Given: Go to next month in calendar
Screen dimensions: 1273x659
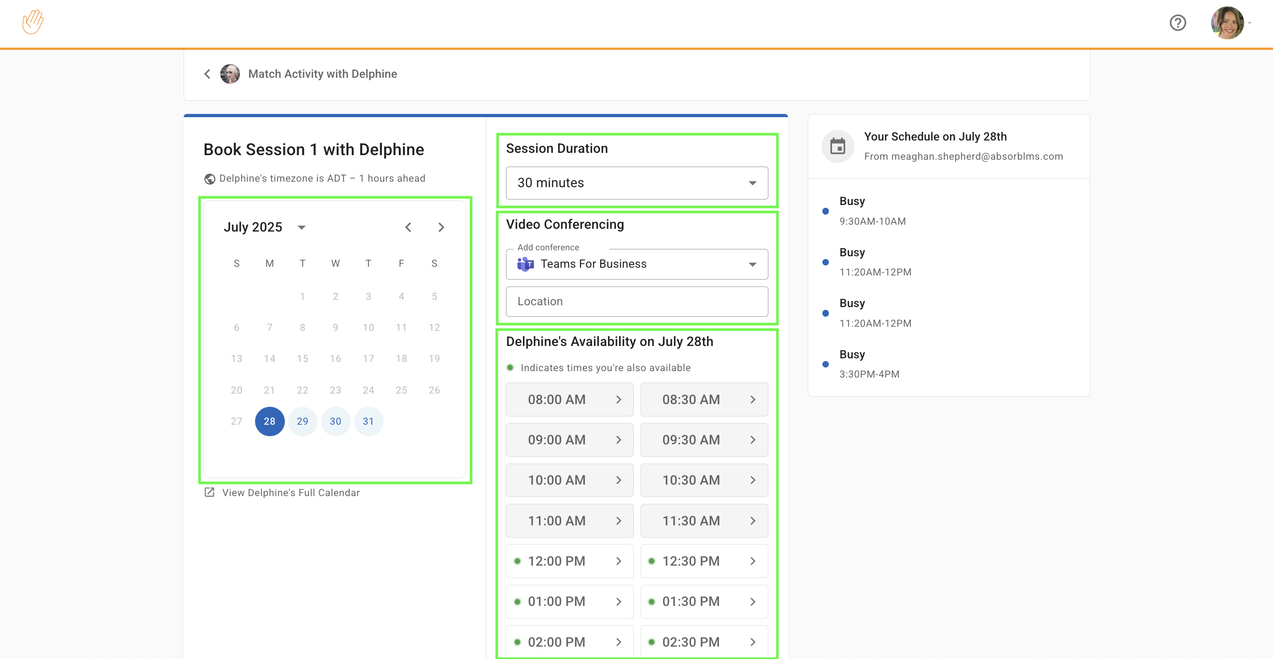Looking at the screenshot, I should [441, 227].
